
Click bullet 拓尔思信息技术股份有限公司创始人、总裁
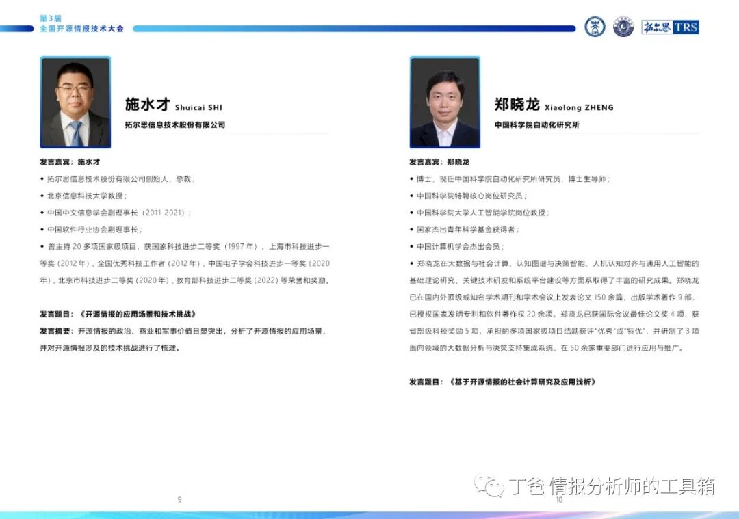(118, 179)
